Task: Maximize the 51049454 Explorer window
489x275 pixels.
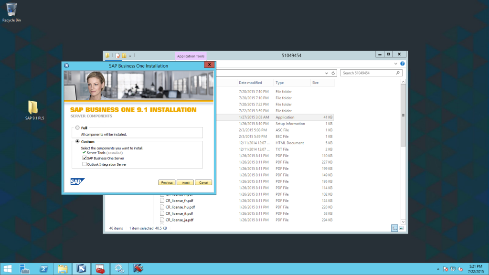Action: pyautogui.click(x=388, y=54)
